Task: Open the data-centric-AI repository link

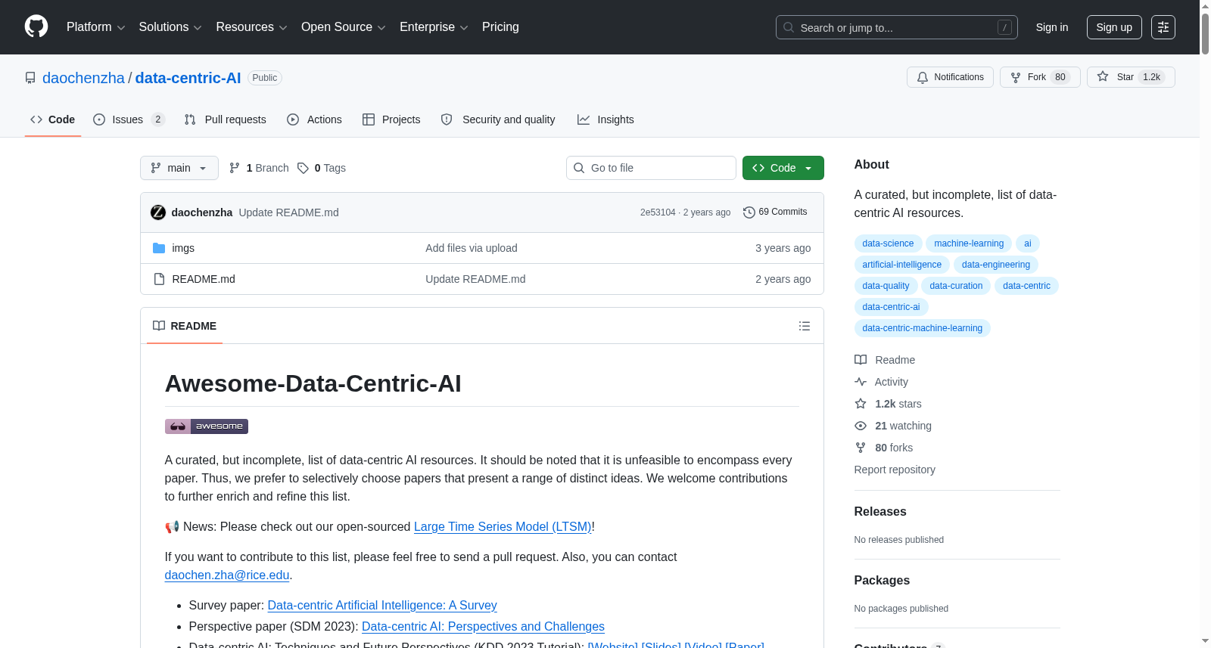Action: click(x=188, y=78)
